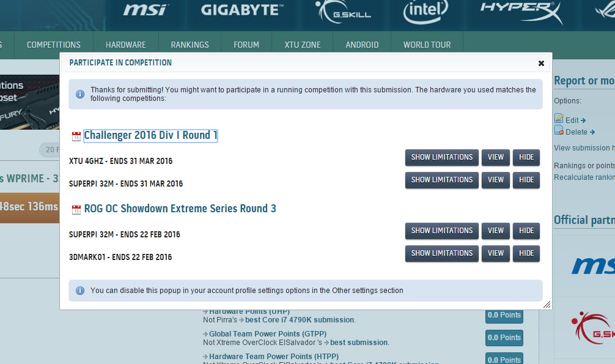The image size is (615, 364).
Task: Open the Android menu item
Action: [362, 45]
